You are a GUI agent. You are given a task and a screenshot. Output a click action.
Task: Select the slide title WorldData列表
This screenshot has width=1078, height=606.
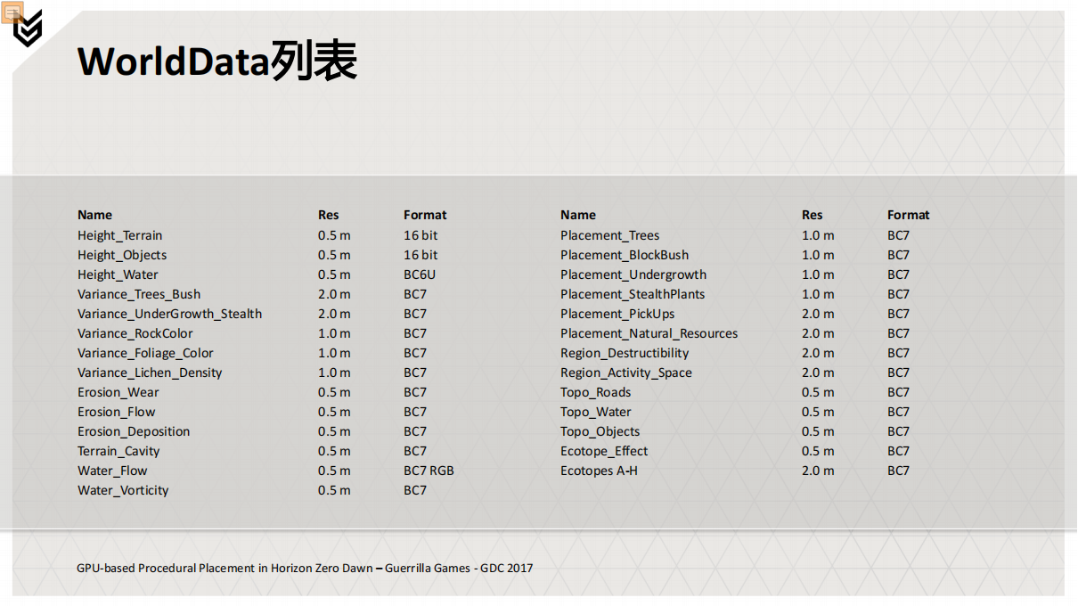pyautogui.click(x=217, y=61)
